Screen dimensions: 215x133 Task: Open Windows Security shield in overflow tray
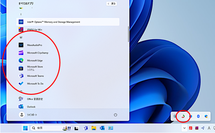[x=206, y=116]
